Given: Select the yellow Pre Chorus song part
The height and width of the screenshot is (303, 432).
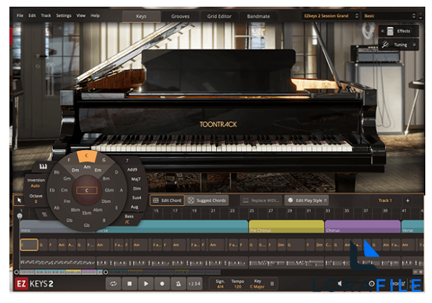Looking at the screenshot, I should tap(287, 226).
